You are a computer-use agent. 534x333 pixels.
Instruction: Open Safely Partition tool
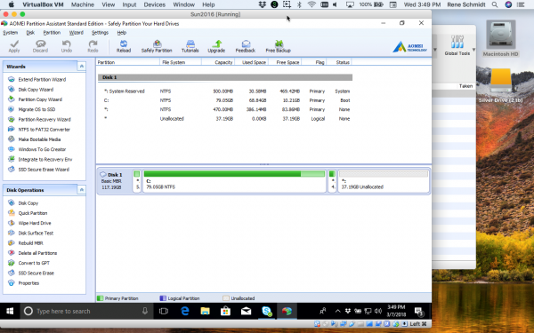(157, 46)
